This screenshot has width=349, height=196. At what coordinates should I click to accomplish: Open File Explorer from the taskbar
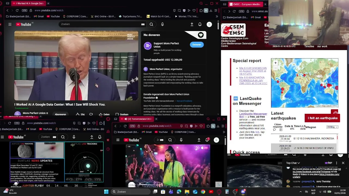pos(187,192)
